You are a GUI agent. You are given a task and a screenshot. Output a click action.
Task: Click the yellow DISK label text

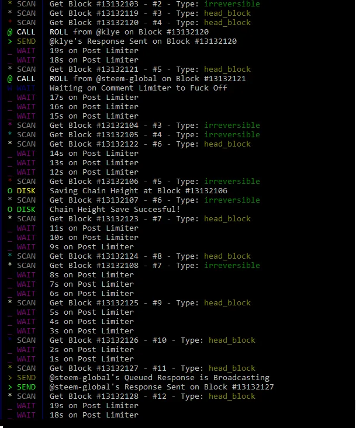tap(26, 191)
